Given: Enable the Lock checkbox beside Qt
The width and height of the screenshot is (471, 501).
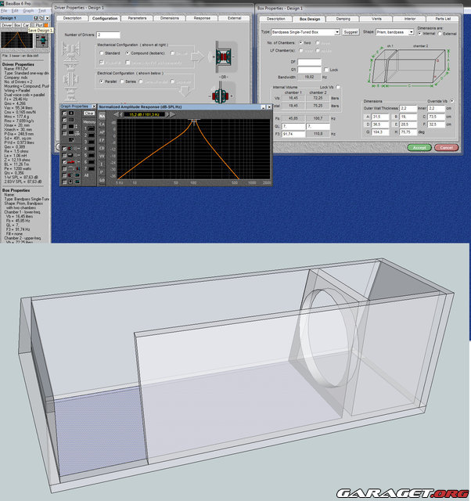Looking at the screenshot, I should point(326,69).
